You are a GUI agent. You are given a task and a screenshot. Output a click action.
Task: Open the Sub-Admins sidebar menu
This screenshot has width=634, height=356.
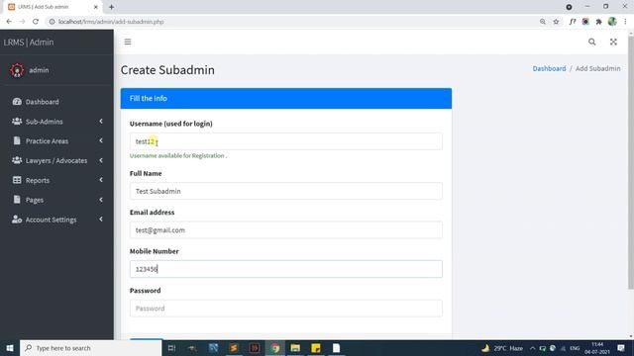coord(56,122)
